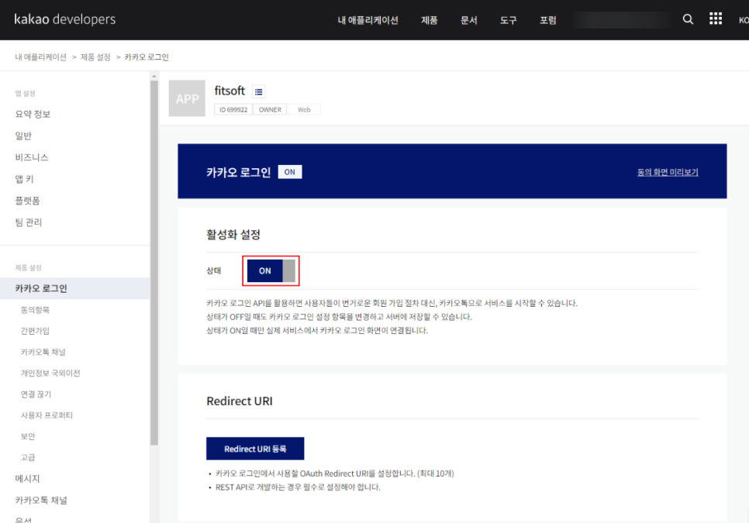The width and height of the screenshot is (749, 523).
Task: Open 동의항목 submenu item
Action: click(35, 310)
